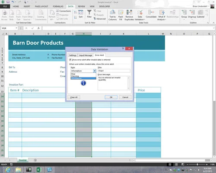The image size is (216, 173).
Task: Click the error alert Title input field
Action: point(114,70)
